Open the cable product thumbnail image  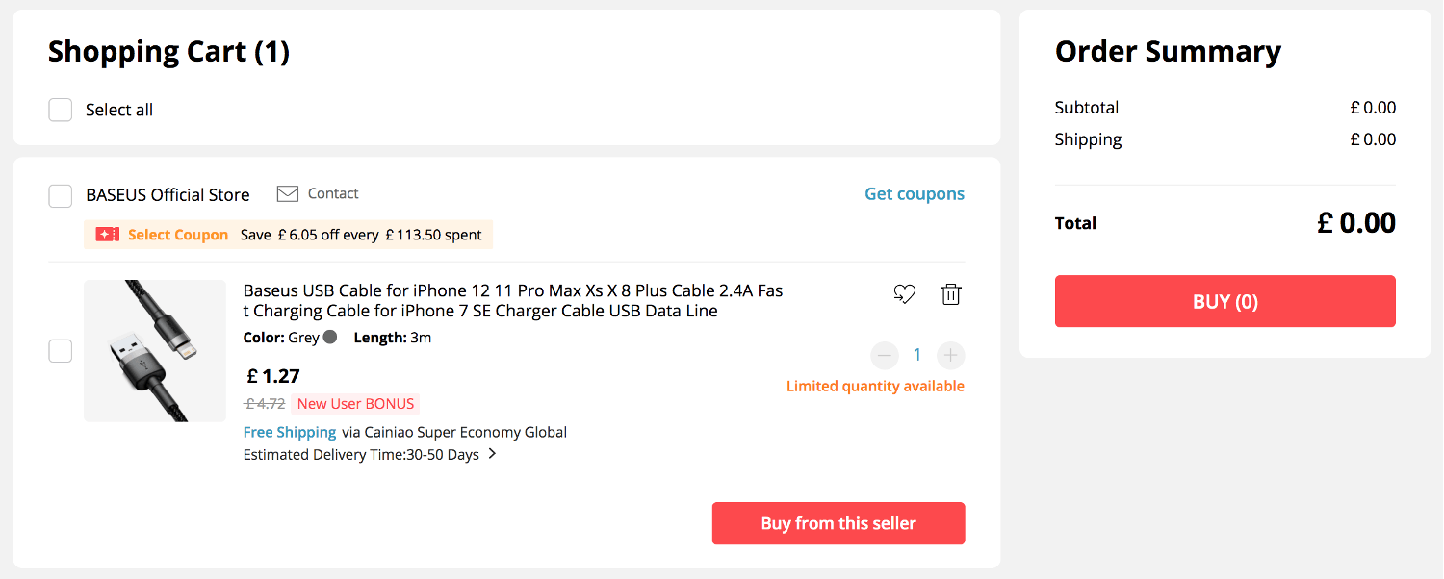(x=155, y=351)
